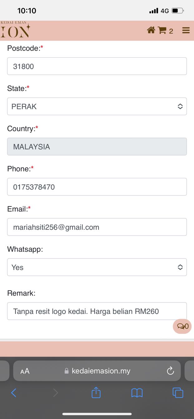Edit the Email address field
The width and height of the screenshot is (194, 419).
tap(97, 227)
